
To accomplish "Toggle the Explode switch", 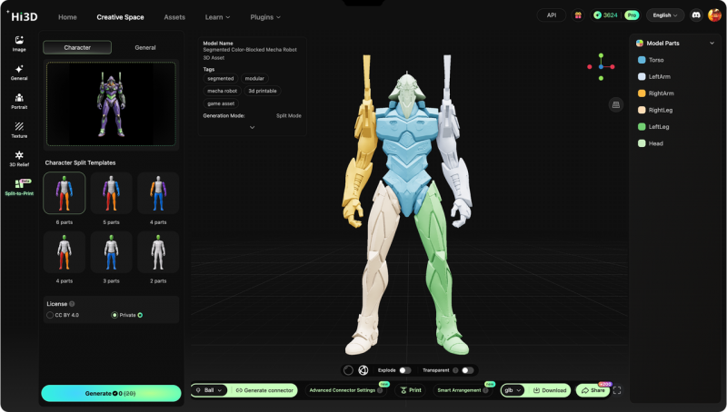I will tap(404, 370).
